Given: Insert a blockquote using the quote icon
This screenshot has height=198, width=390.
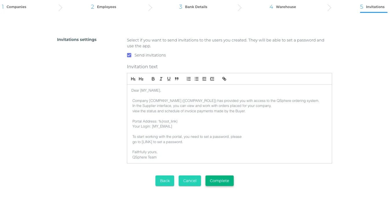Looking at the screenshot, I should click(176, 79).
